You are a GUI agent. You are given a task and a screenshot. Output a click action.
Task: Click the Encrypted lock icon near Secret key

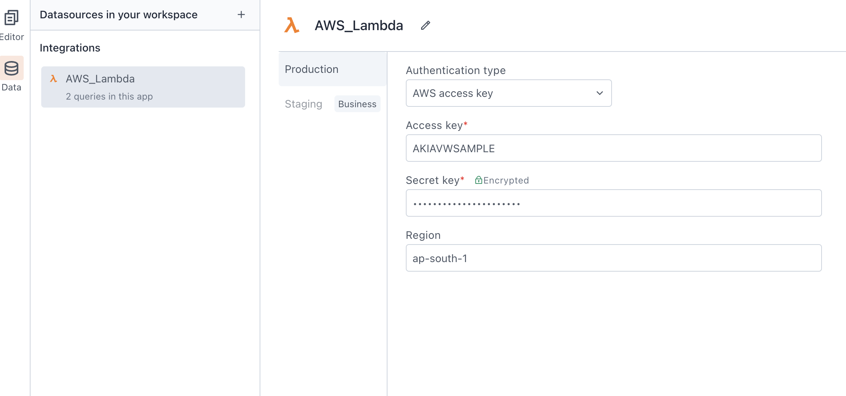click(479, 180)
